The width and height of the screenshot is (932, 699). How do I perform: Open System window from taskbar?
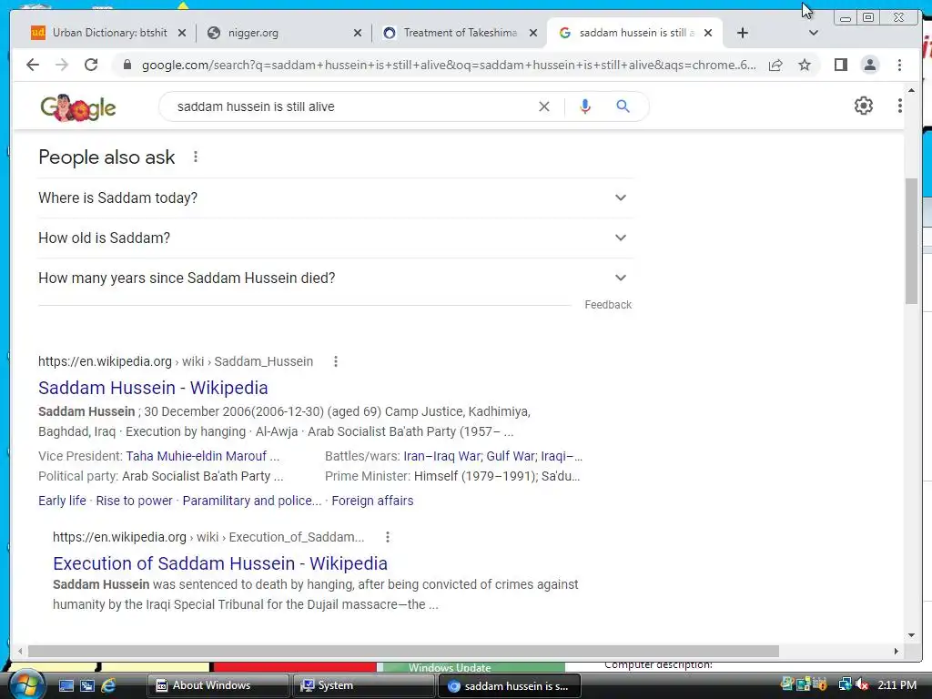[x=362, y=685]
